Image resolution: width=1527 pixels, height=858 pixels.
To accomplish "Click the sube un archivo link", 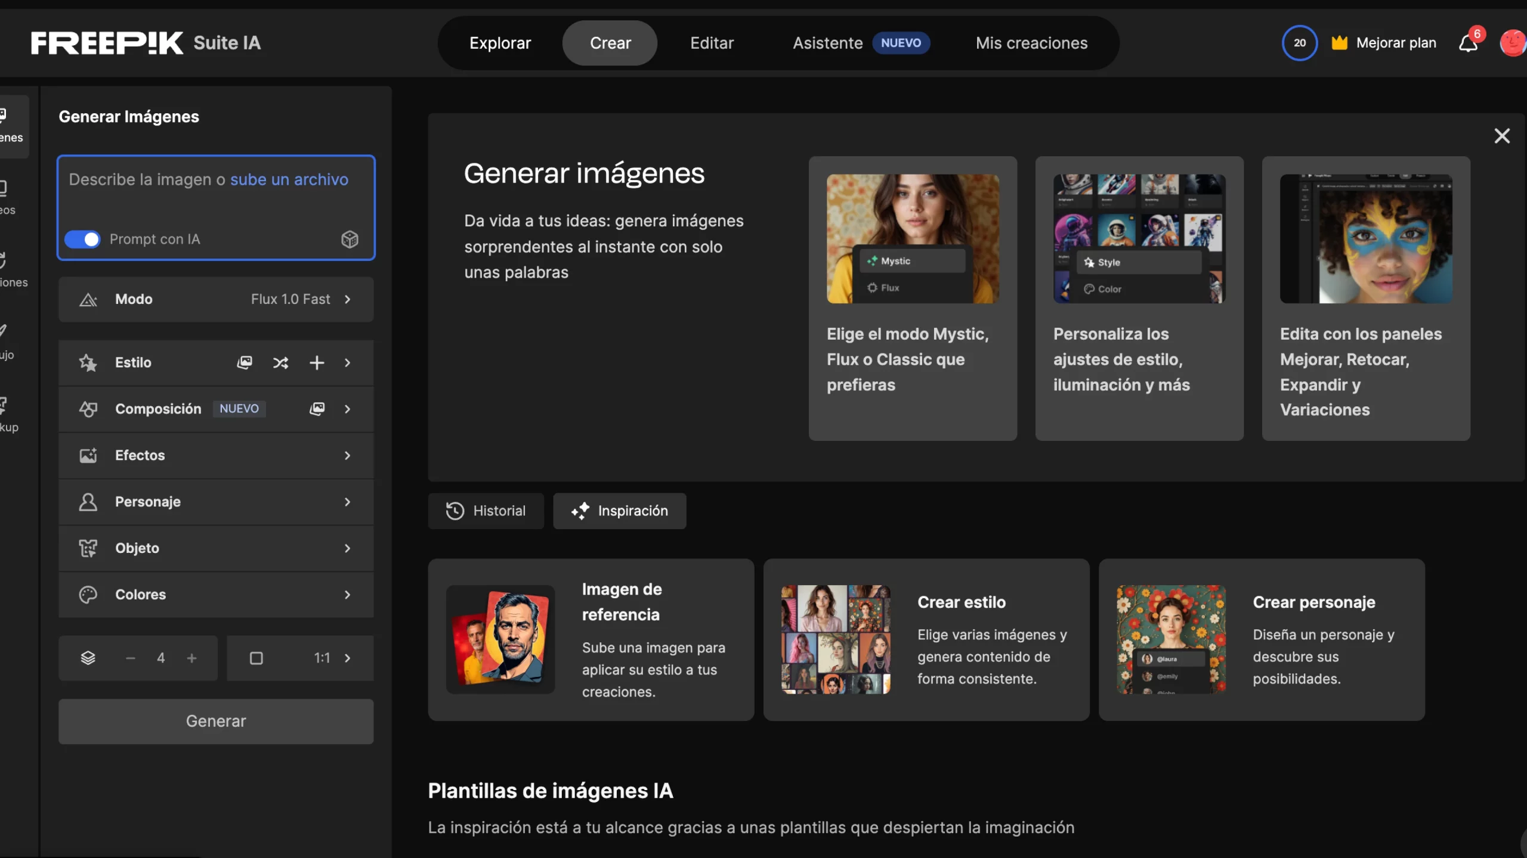I will (x=289, y=179).
